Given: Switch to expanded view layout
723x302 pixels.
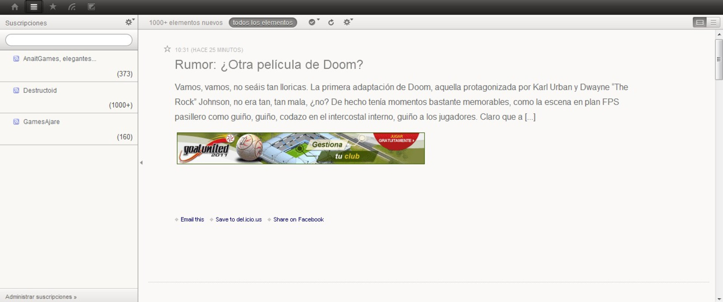Looking at the screenshot, I should (700, 22).
